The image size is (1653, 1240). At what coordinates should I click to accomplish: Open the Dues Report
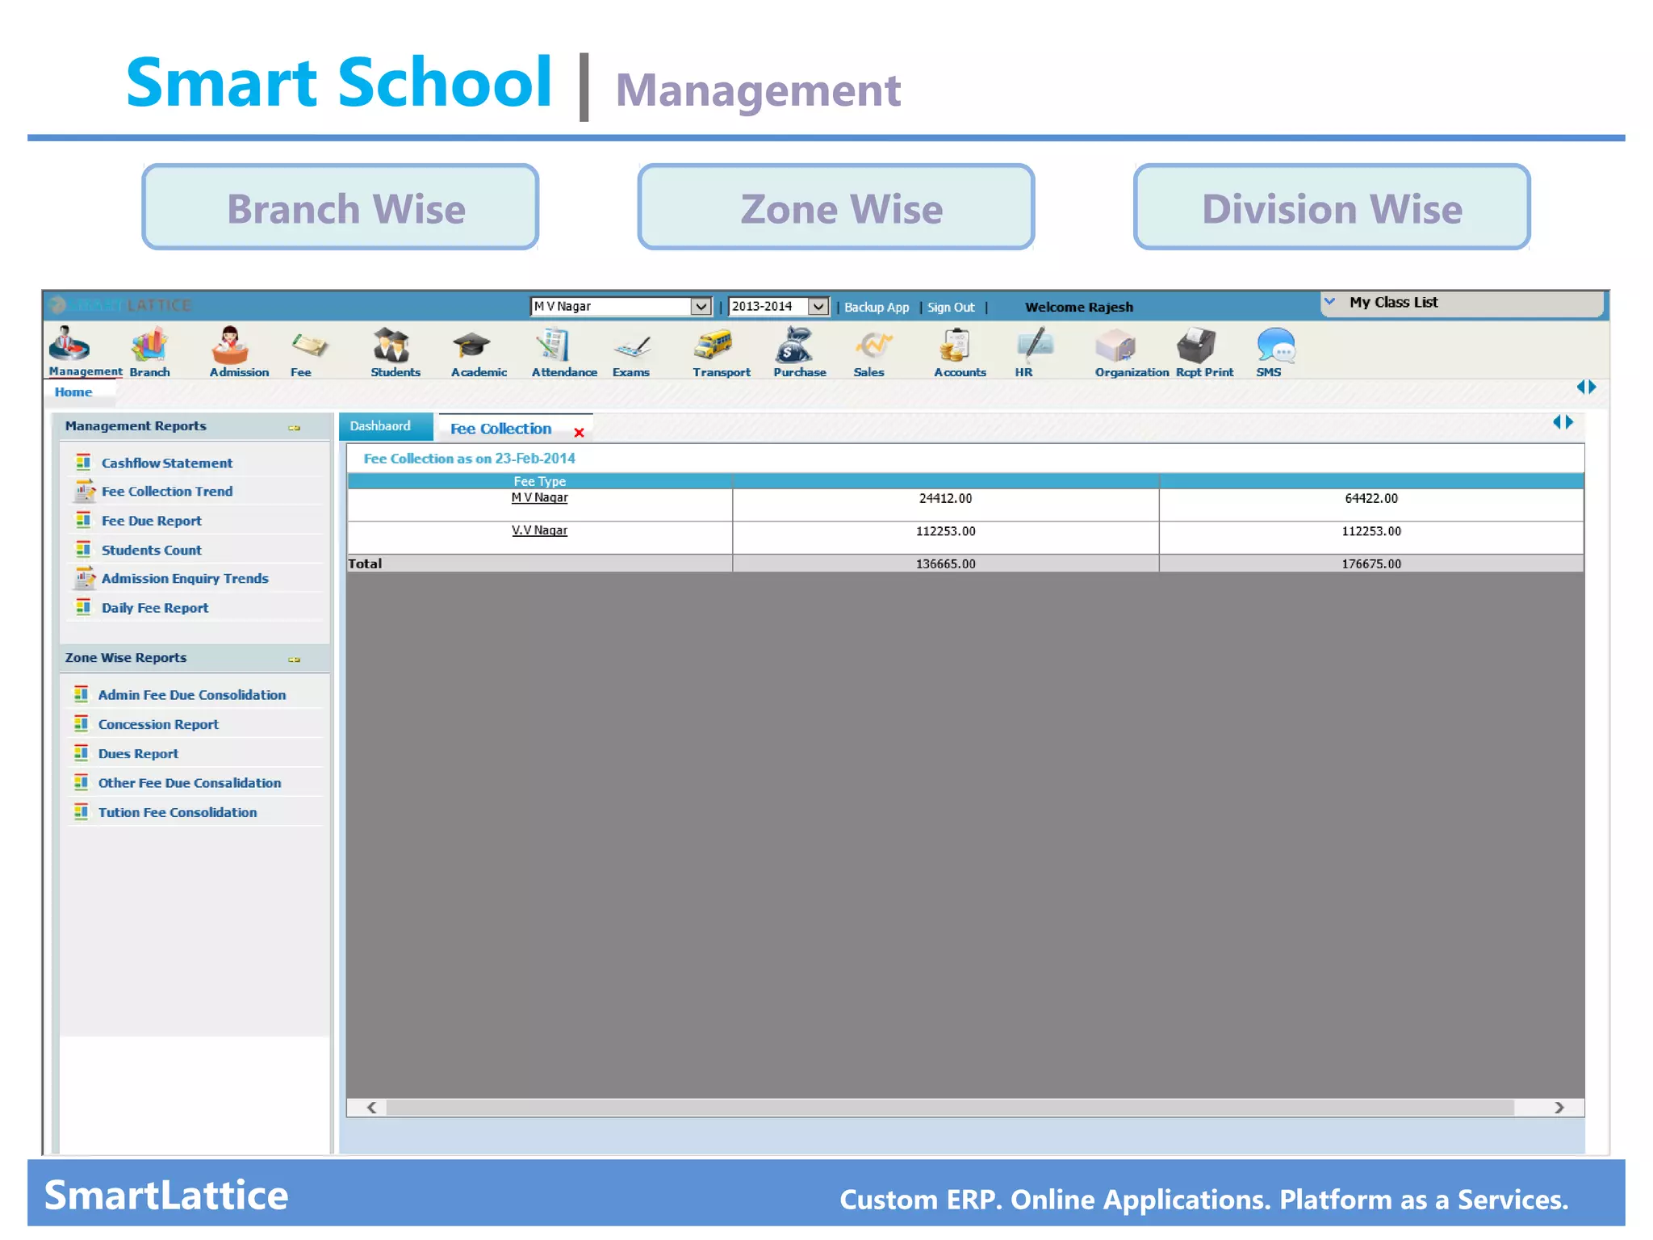[138, 753]
